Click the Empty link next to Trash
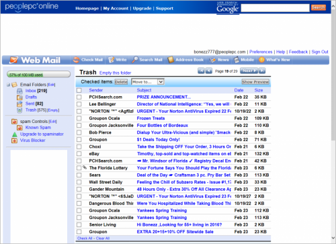This screenshot has width=336, height=244. coord(53,110)
